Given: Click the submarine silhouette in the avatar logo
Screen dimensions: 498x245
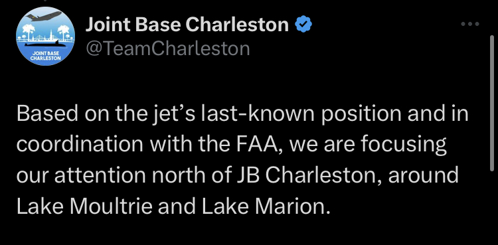Looking at the screenshot, I should pyautogui.click(x=45, y=44).
